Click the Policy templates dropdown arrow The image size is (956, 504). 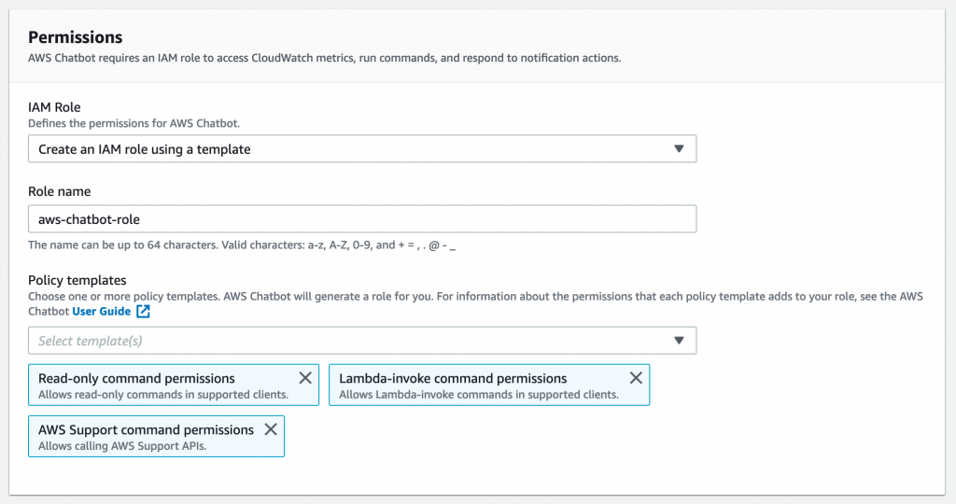pos(679,341)
